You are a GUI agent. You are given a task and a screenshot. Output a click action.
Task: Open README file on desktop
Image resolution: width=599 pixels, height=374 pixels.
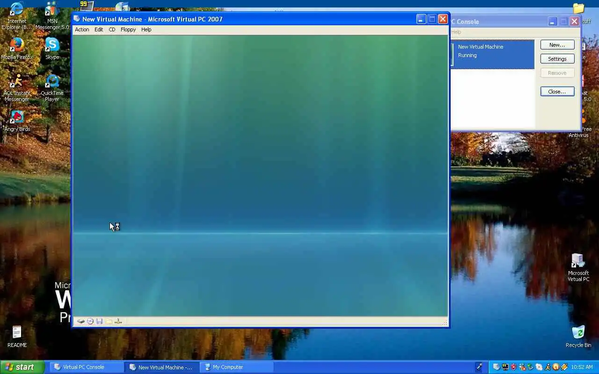click(x=17, y=337)
